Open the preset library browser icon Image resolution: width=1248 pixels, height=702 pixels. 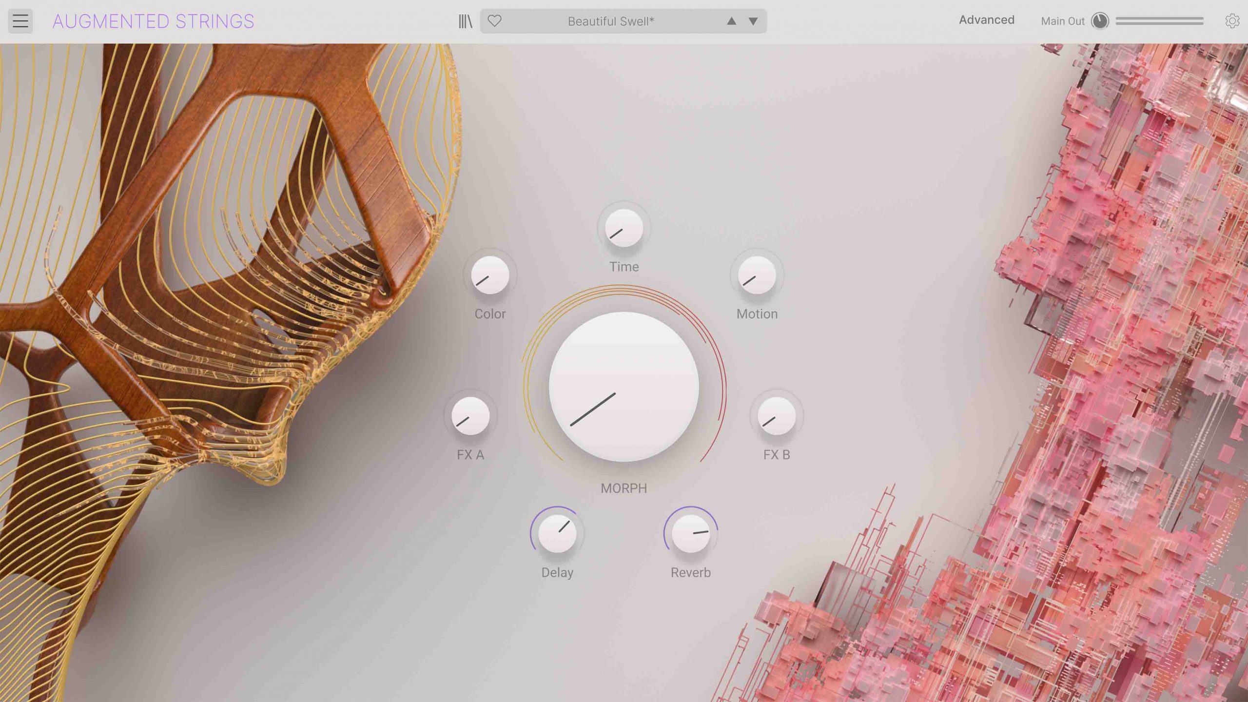[x=465, y=21]
